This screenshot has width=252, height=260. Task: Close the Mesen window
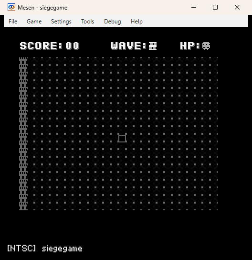237,7
